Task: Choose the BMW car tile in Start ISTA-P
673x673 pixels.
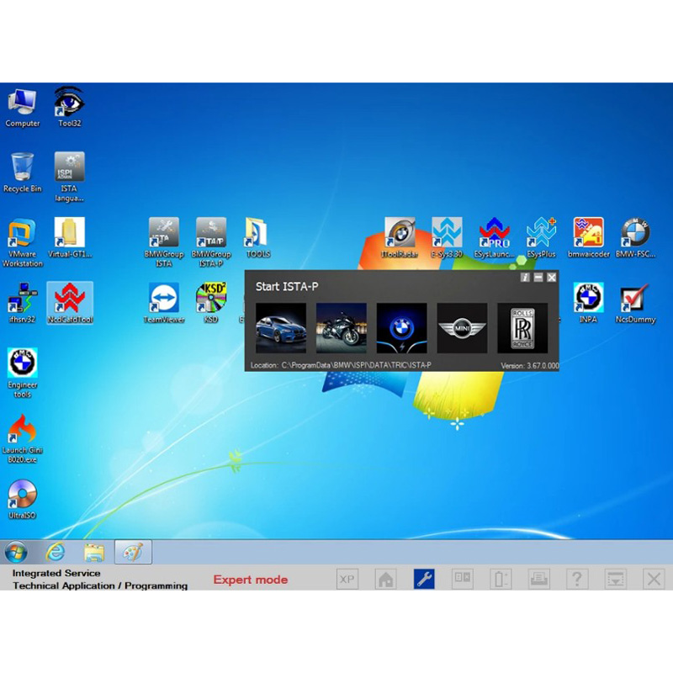Action: click(281, 328)
